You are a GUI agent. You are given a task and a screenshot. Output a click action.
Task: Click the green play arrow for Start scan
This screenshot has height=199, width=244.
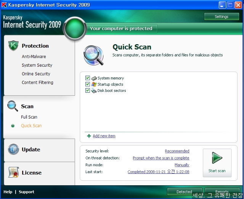pos(217,158)
